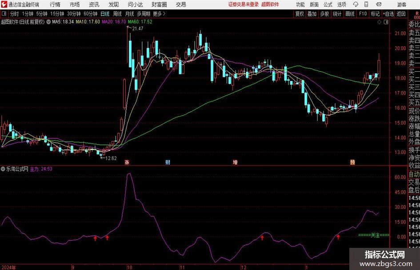Toggle the left panel icon beside 分时
This screenshot has width=420, height=270.
[x=4, y=14]
